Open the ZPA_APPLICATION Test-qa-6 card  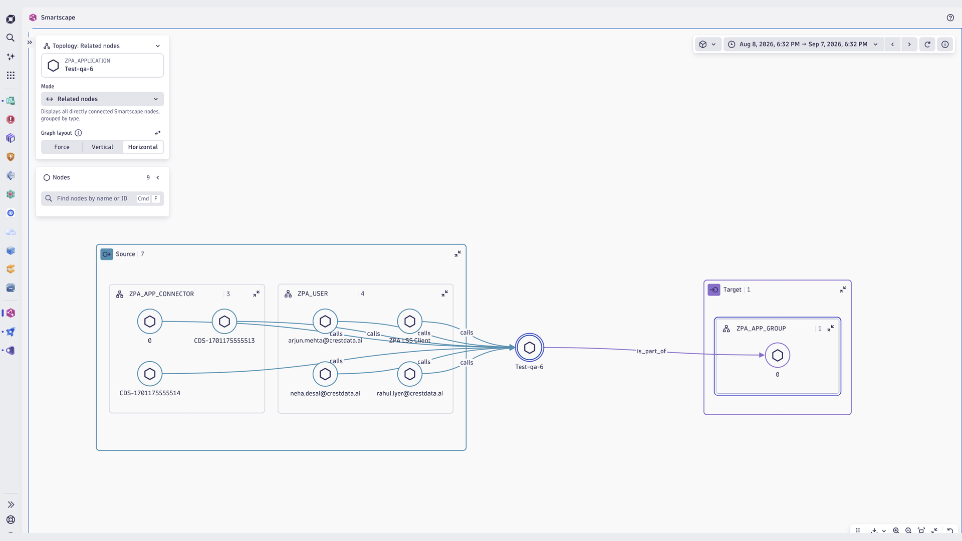102,65
